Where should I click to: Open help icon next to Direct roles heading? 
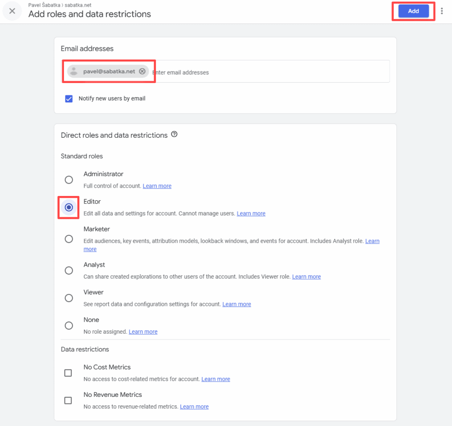click(174, 134)
